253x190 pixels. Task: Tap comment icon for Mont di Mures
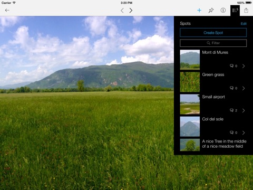231,66
